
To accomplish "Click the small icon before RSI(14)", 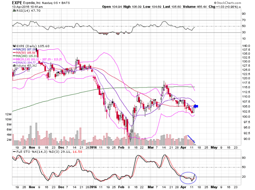I will pos(14,11).
